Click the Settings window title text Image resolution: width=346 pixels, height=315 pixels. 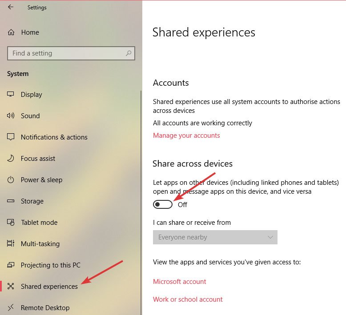tap(37, 8)
